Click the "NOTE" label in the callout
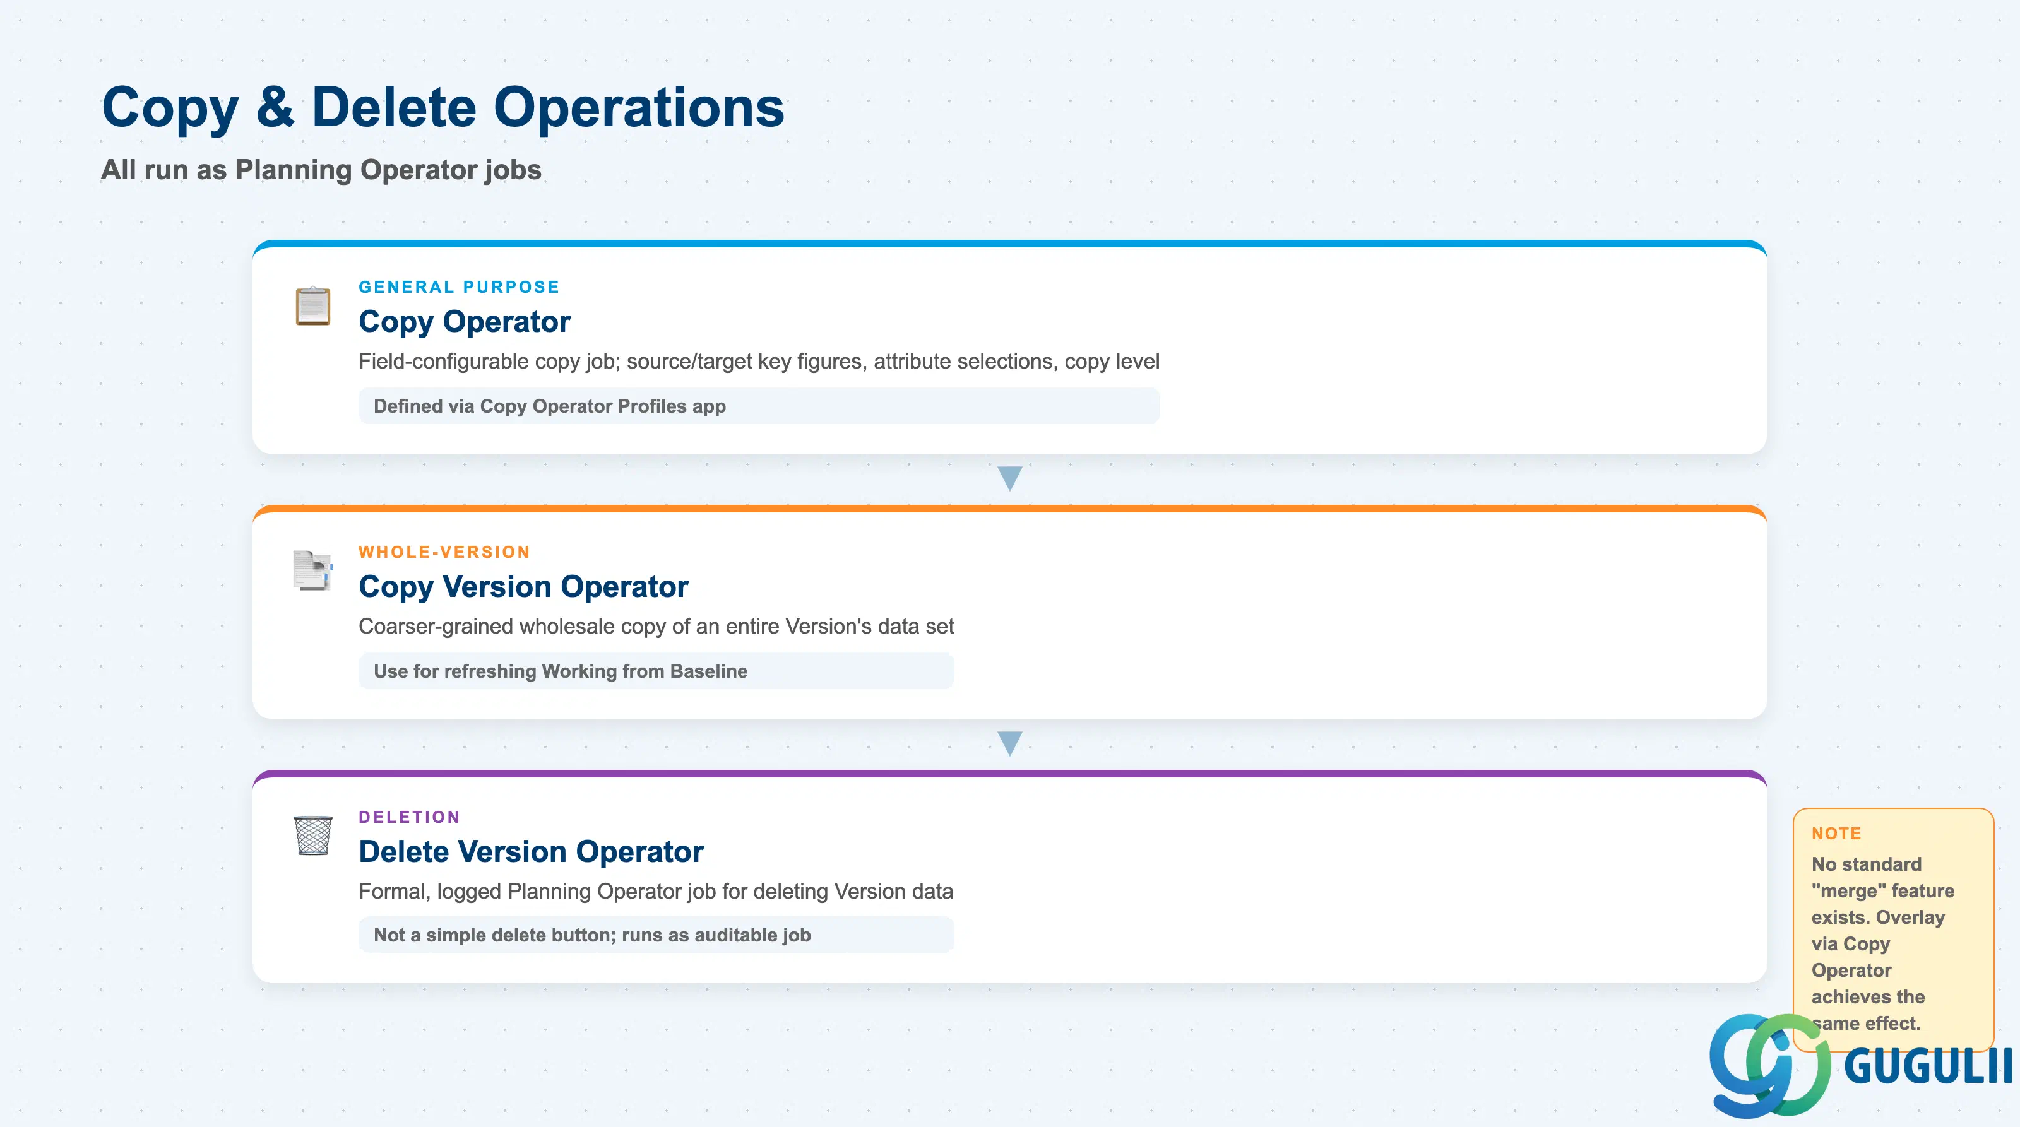The width and height of the screenshot is (2020, 1127). [1836, 833]
